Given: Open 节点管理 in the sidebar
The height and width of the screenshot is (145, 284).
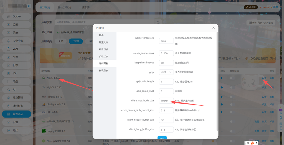Looking at the screenshot, I should [x=16, y=98].
